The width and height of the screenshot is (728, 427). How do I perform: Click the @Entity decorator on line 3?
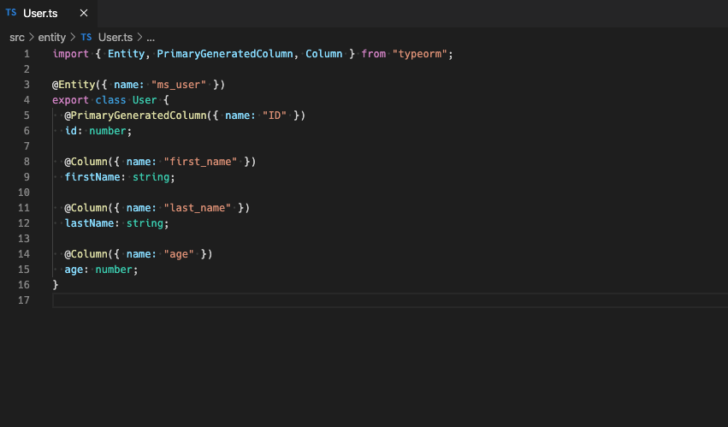[x=74, y=85]
